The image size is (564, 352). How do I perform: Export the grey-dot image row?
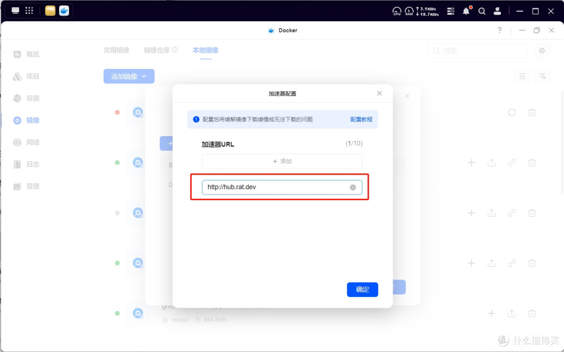(491, 213)
